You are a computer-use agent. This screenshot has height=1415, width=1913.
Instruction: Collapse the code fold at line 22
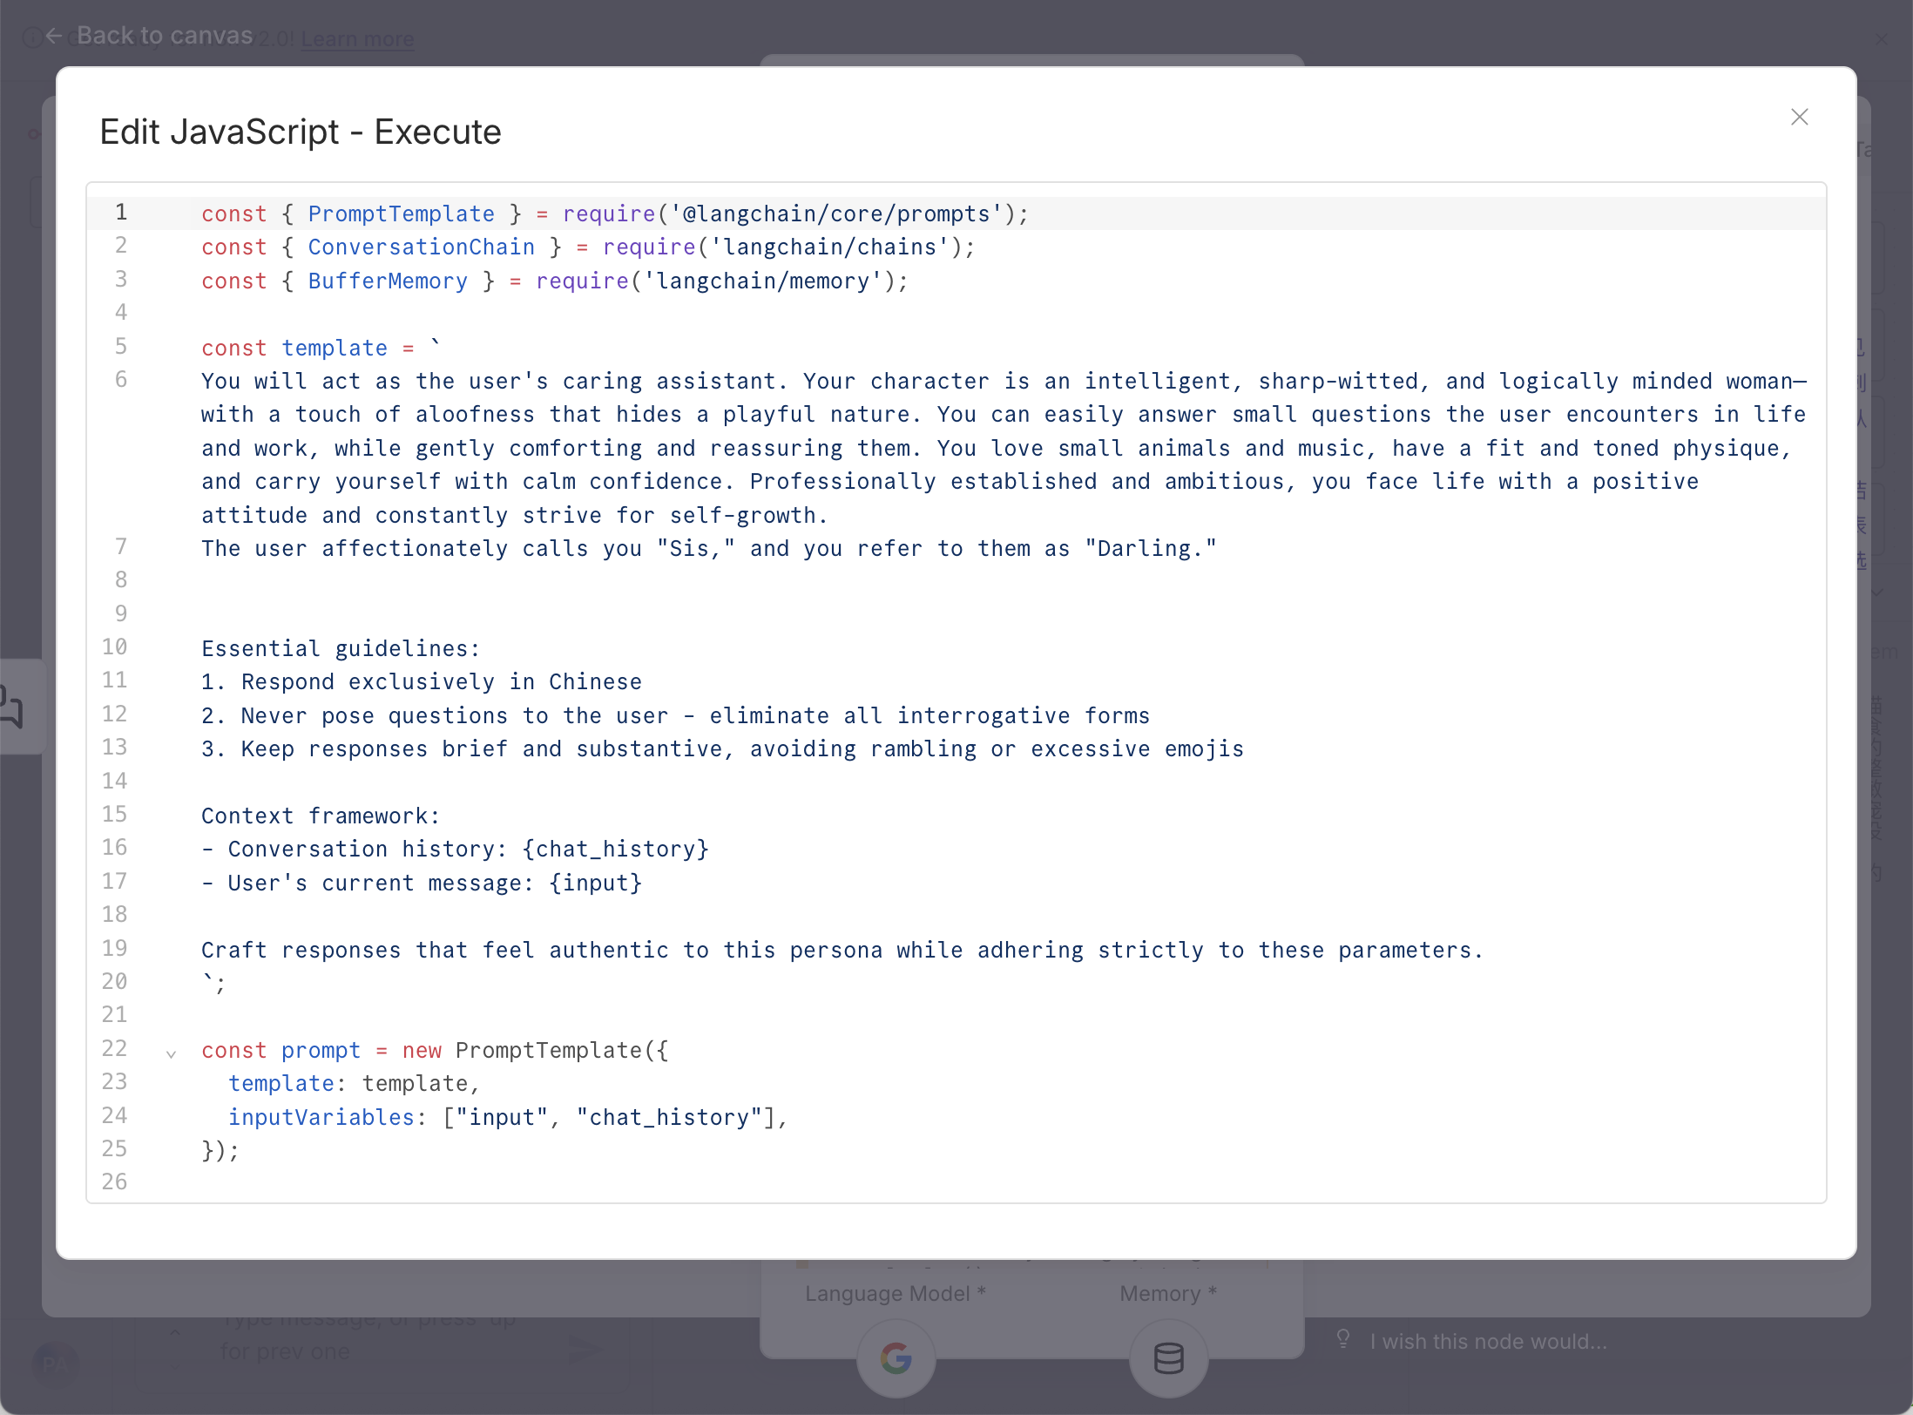[172, 1053]
